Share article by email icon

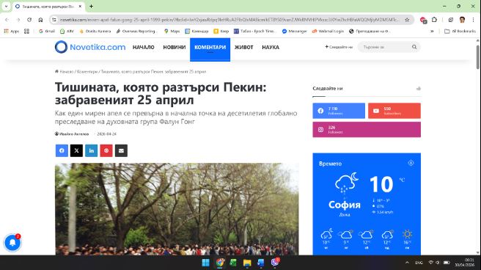pyautogui.click(x=121, y=150)
